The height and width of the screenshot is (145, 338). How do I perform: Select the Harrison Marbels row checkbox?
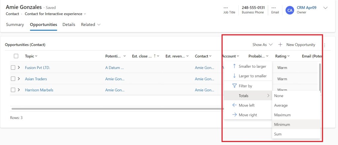tap(13, 90)
